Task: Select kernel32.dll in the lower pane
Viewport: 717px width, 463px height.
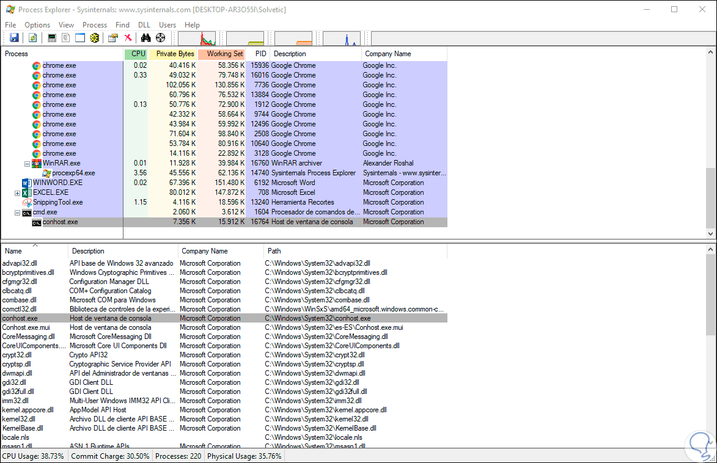Action: point(19,419)
